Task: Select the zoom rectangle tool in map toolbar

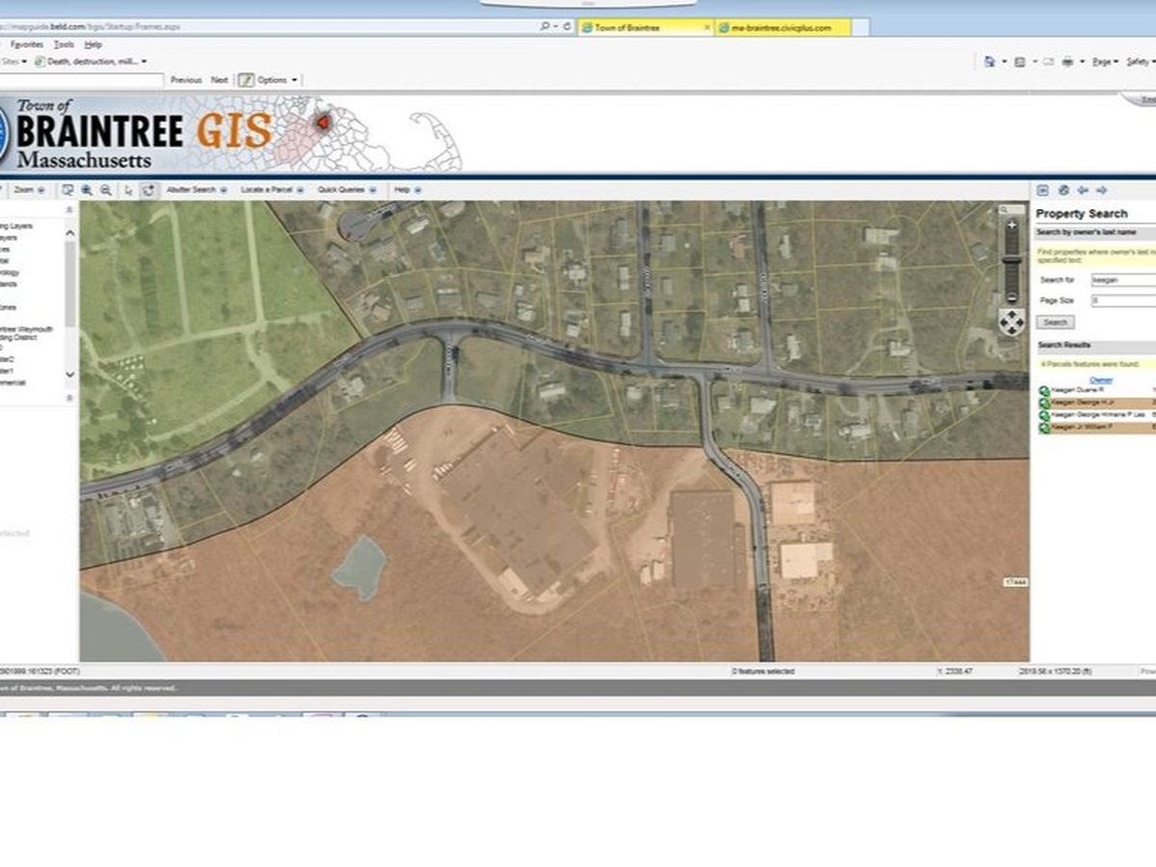Action: tap(67, 190)
